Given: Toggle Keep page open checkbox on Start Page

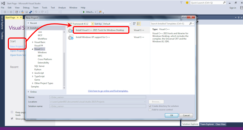Looking at the screenshot, I should pyautogui.click(x=12, y=112).
